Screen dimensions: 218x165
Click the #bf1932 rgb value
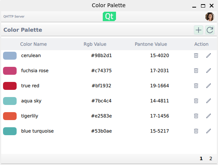click(101, 86)
